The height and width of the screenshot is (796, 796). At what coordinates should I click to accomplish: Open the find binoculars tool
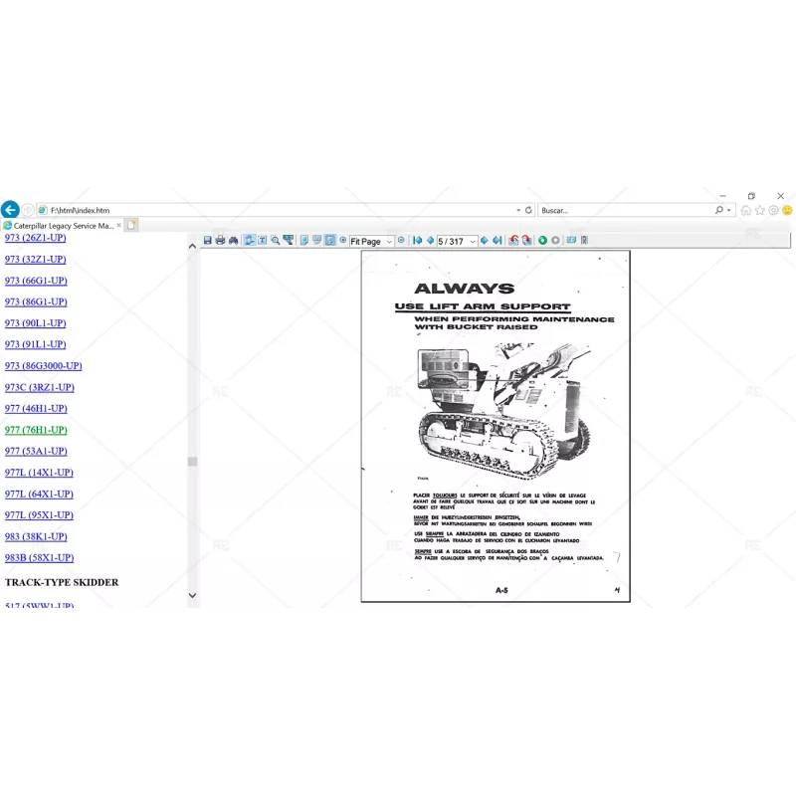pyautogui.click(x=234, y=241)
